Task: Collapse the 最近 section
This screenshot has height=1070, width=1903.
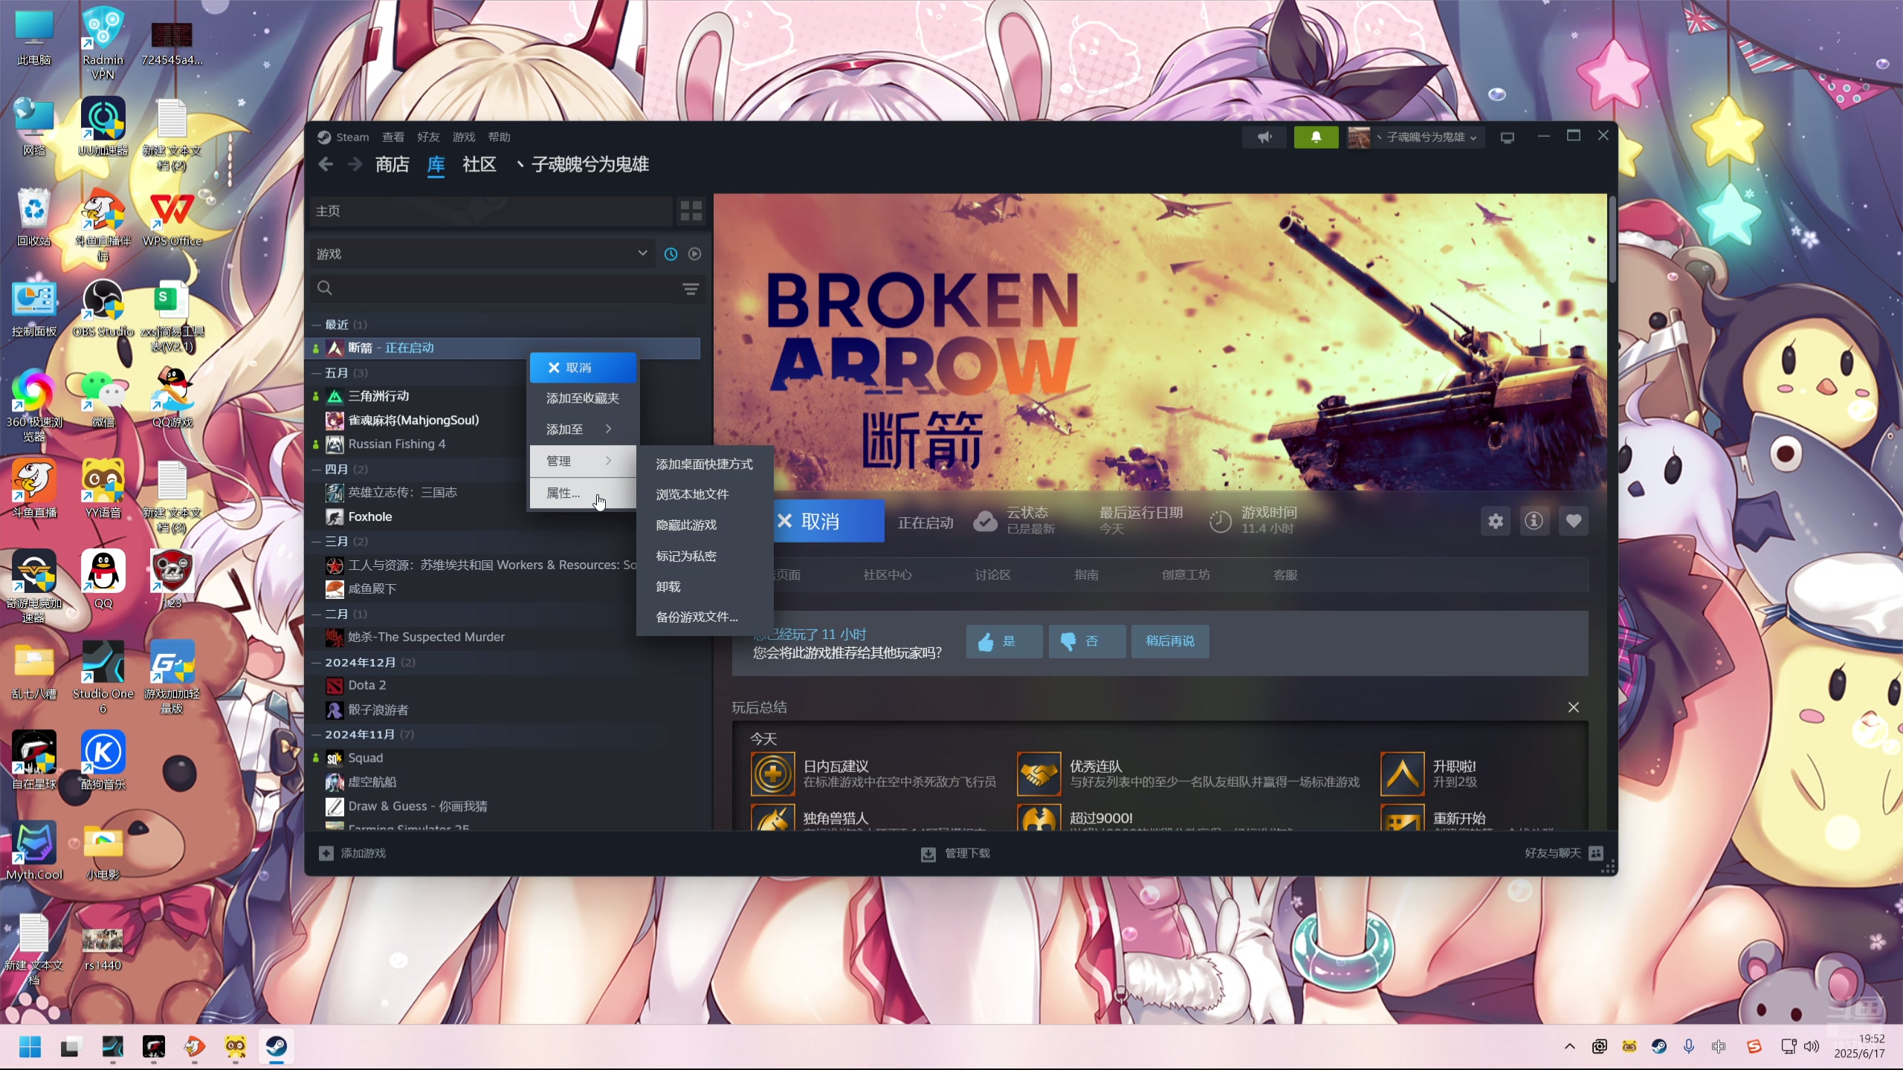Action: click(x=316, y=325)
